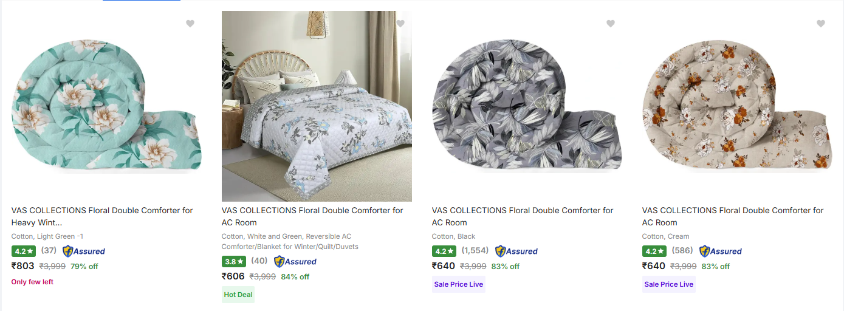View the grey leaf-print comforter image
The height and width of the screenshot is (311, 844).
(x=526, y=106)
